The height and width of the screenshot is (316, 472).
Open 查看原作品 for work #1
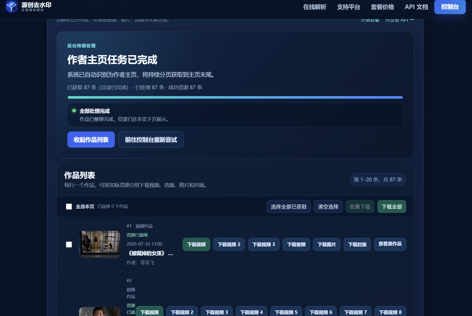pyautogui.click(x=390, y=244)
